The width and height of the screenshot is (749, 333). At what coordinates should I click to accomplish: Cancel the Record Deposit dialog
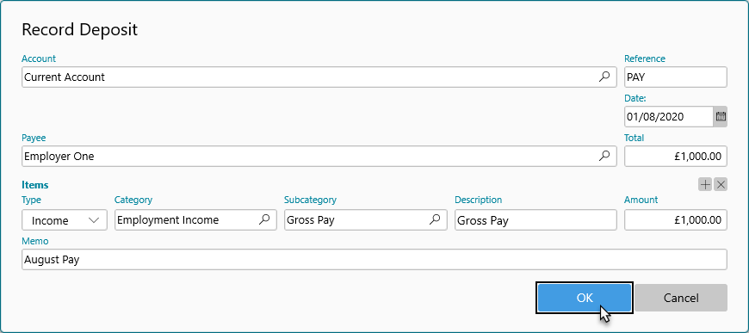coord(681,298)
